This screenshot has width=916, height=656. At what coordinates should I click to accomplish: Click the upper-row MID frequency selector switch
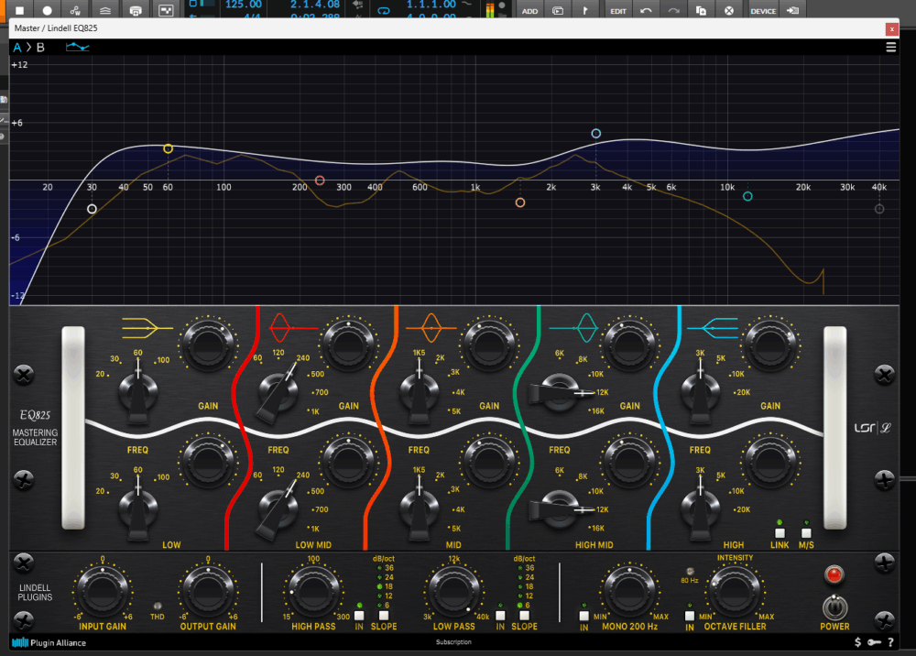pos(419,390)
